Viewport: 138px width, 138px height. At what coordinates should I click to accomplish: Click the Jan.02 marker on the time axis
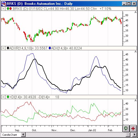coord(92,130)
